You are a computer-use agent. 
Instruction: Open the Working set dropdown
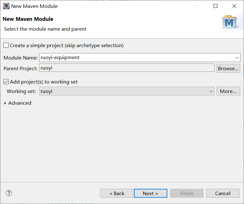(127, 91)
